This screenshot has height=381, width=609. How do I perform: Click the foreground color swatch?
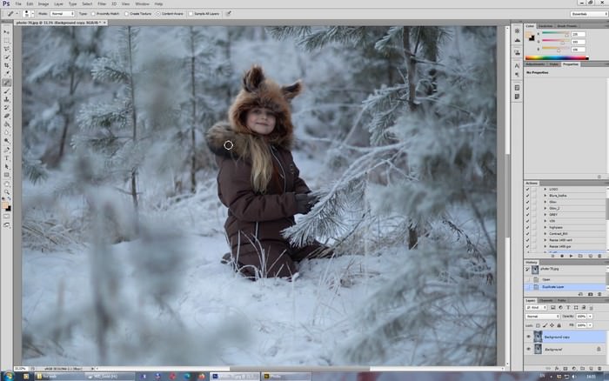(x=6, y=205)
